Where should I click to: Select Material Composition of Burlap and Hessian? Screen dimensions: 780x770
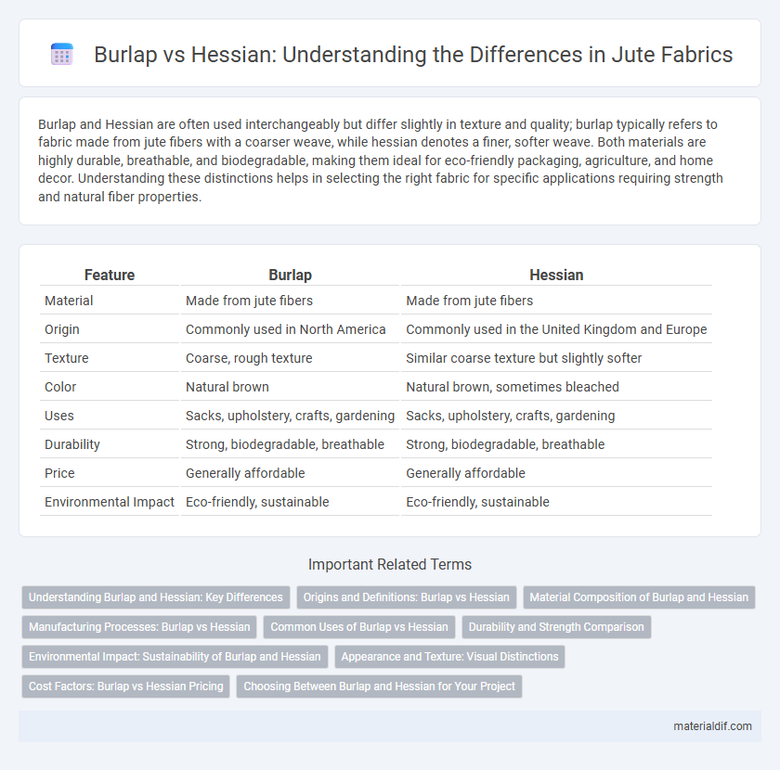coord(639,597)
